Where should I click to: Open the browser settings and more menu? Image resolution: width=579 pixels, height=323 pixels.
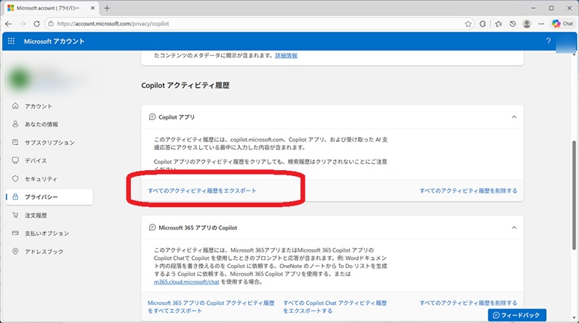[541, 24]
